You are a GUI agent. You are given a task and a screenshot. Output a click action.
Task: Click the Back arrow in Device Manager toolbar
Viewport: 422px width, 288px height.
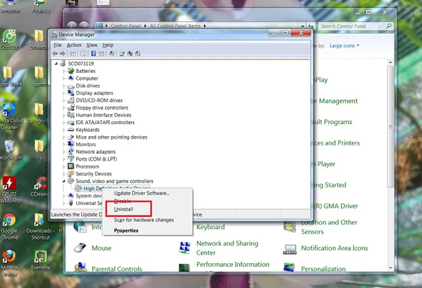tap(55, 53)
